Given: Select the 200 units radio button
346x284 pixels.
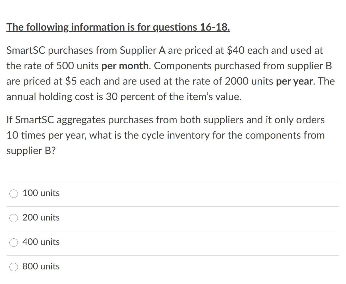Looking at the screenshot, I should [x=14, y=218].
